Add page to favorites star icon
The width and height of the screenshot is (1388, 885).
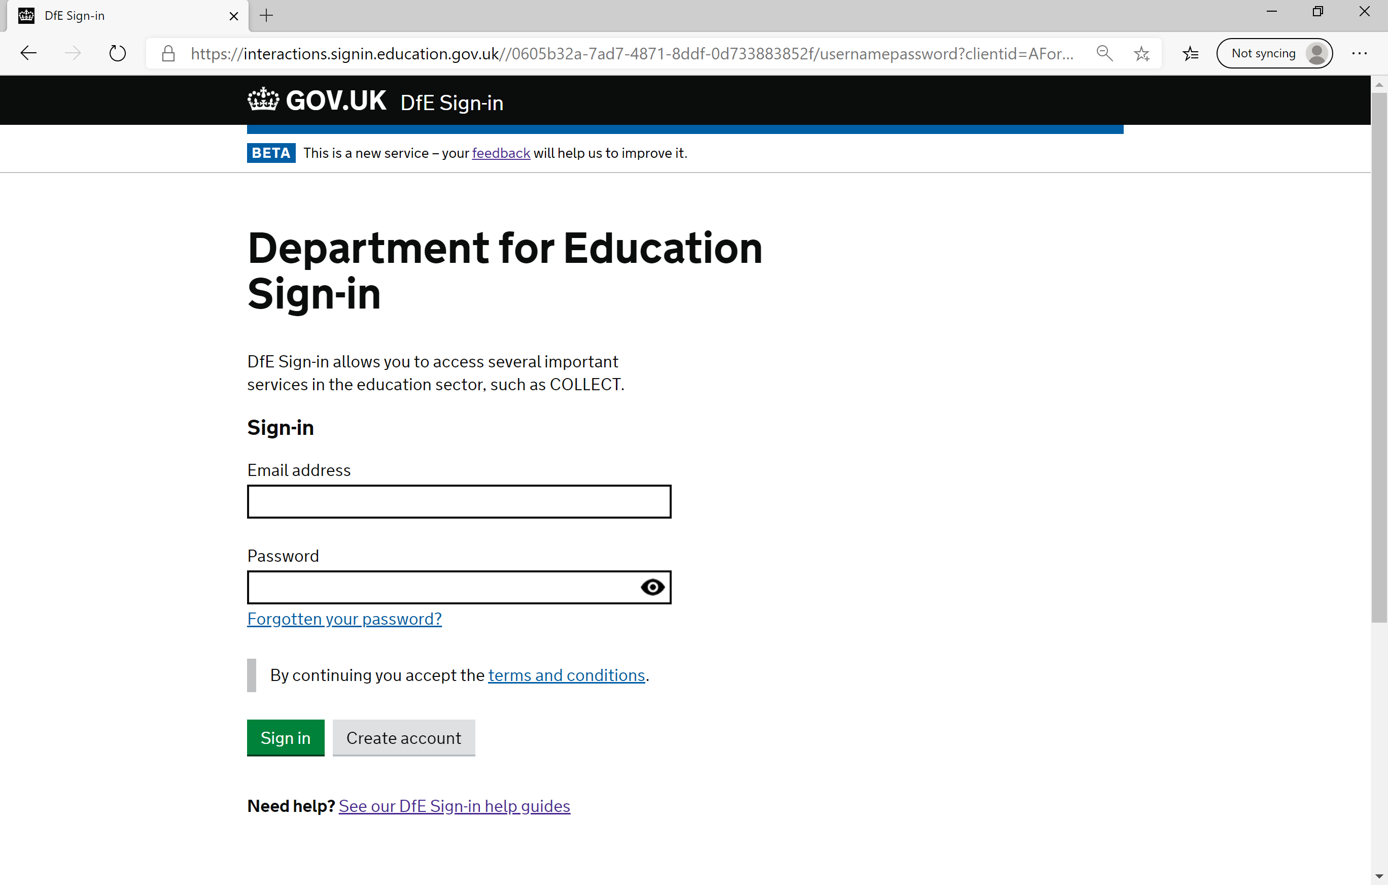1141,54
